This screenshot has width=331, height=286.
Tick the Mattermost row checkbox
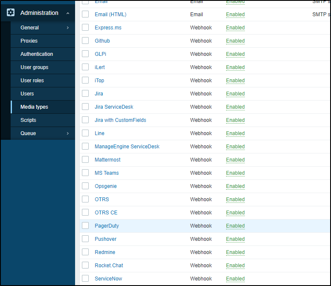click(85, 159)
